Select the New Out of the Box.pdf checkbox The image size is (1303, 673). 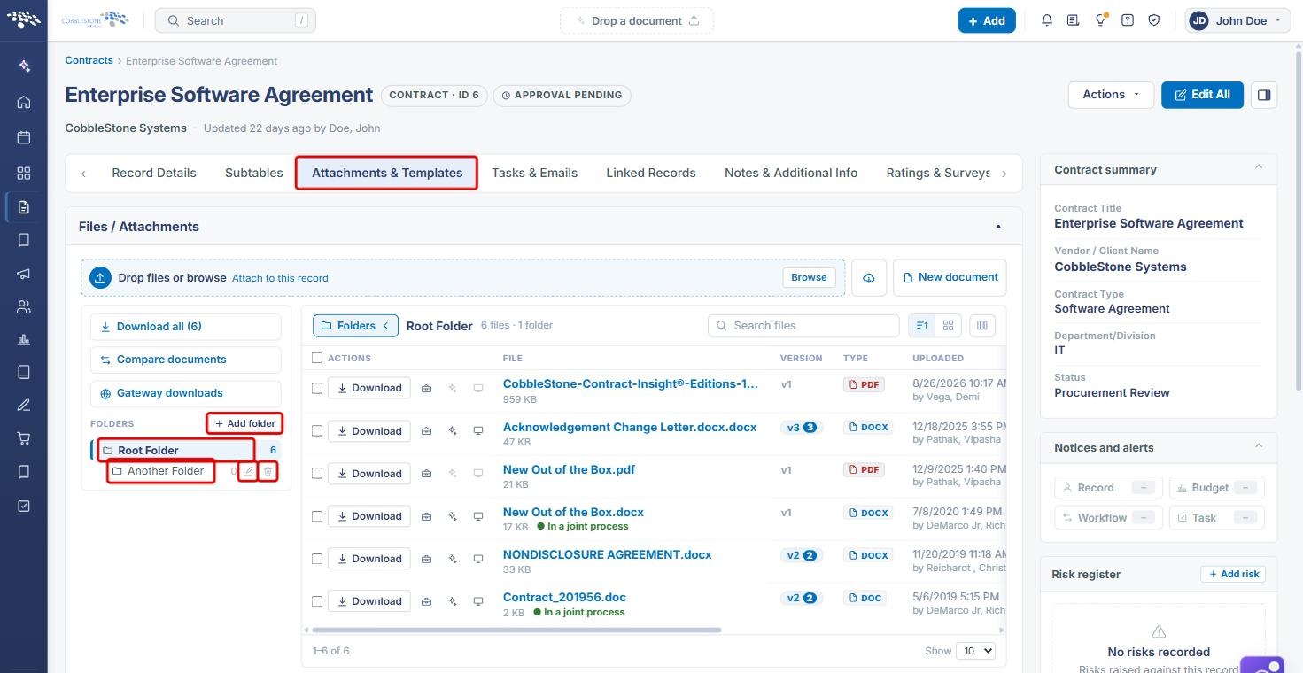coord(317,474)
